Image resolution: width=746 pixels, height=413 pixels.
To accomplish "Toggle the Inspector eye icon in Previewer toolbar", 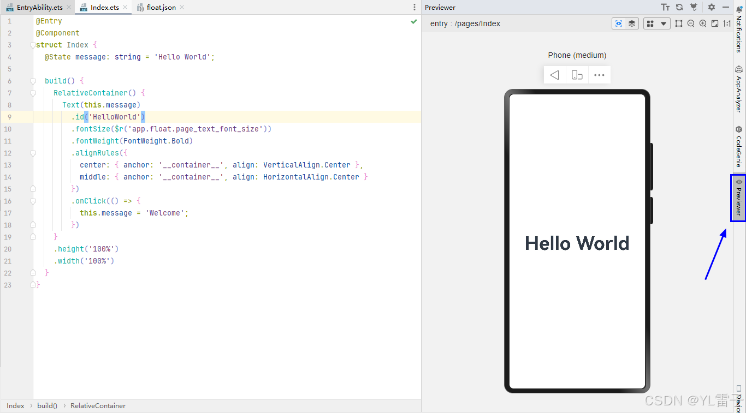I will pos(619,23).
